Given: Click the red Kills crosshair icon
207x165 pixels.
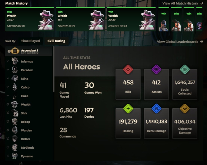Looking at the screenshot, I should coord(128,69).
